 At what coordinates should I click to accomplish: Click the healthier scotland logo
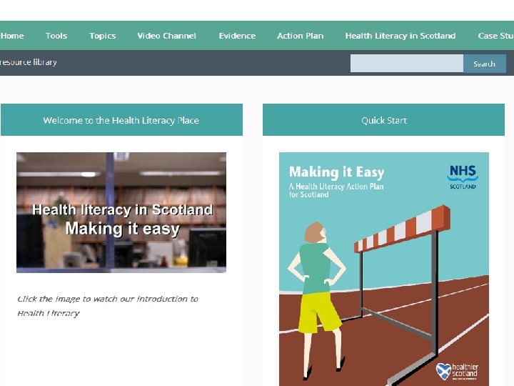coord(457,372)
